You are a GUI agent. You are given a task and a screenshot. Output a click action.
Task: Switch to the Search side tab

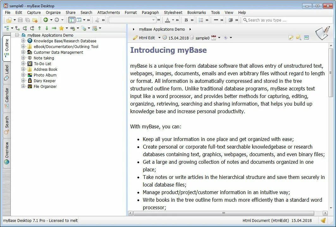click(7, 125)
